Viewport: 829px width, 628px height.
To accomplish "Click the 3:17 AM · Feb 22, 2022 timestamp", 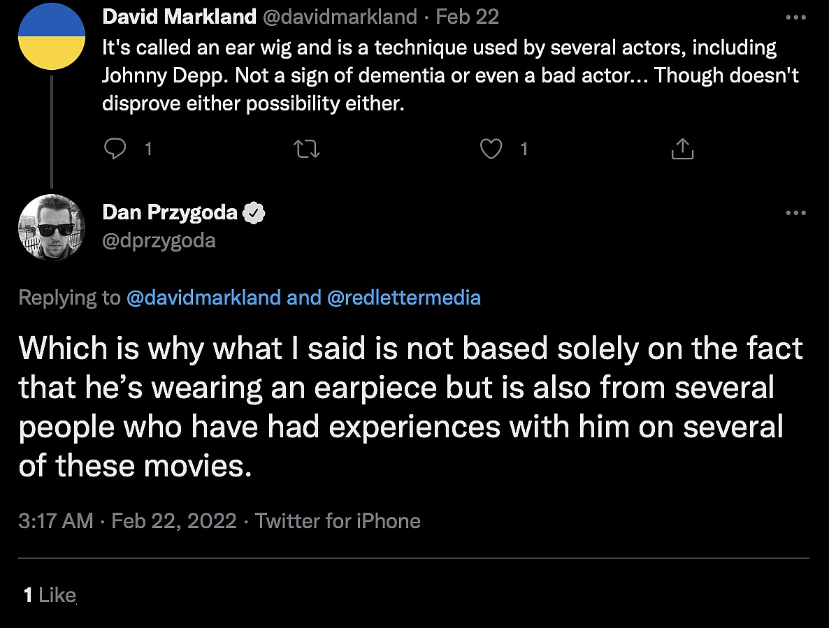I will click(x=127, y=521).
